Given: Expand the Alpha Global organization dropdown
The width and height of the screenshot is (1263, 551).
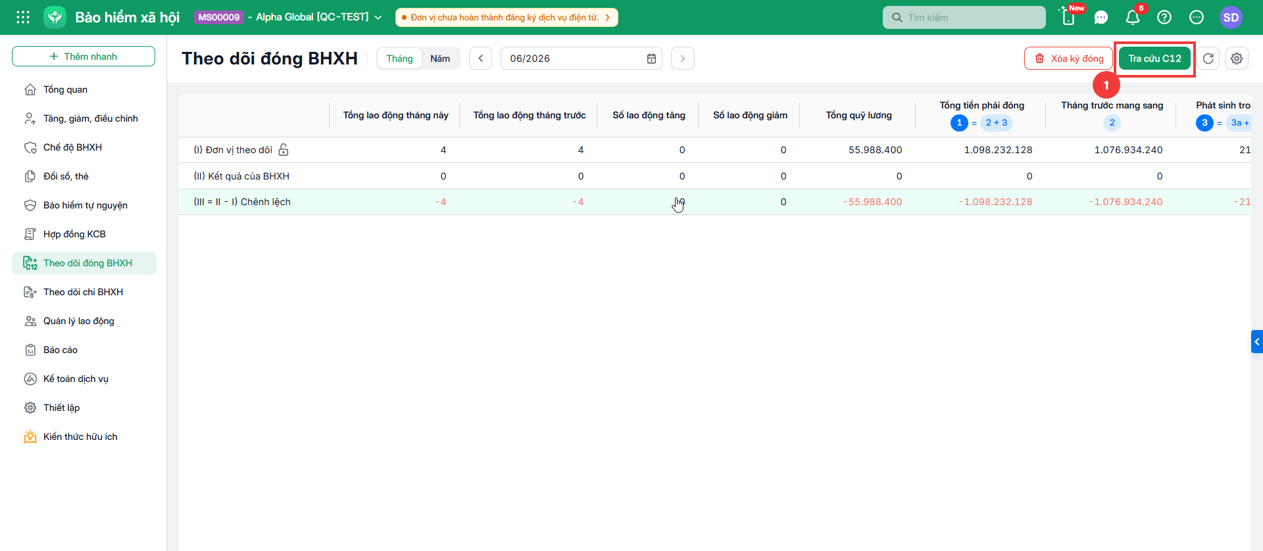Looking at the screenshot, I should tap(318, 17).
